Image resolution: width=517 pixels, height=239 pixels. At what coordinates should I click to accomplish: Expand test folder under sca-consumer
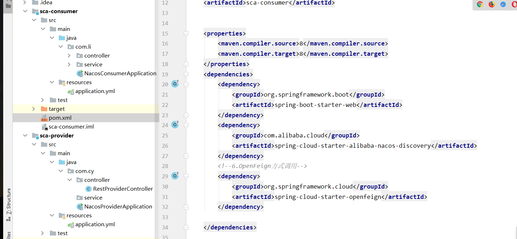43,100
